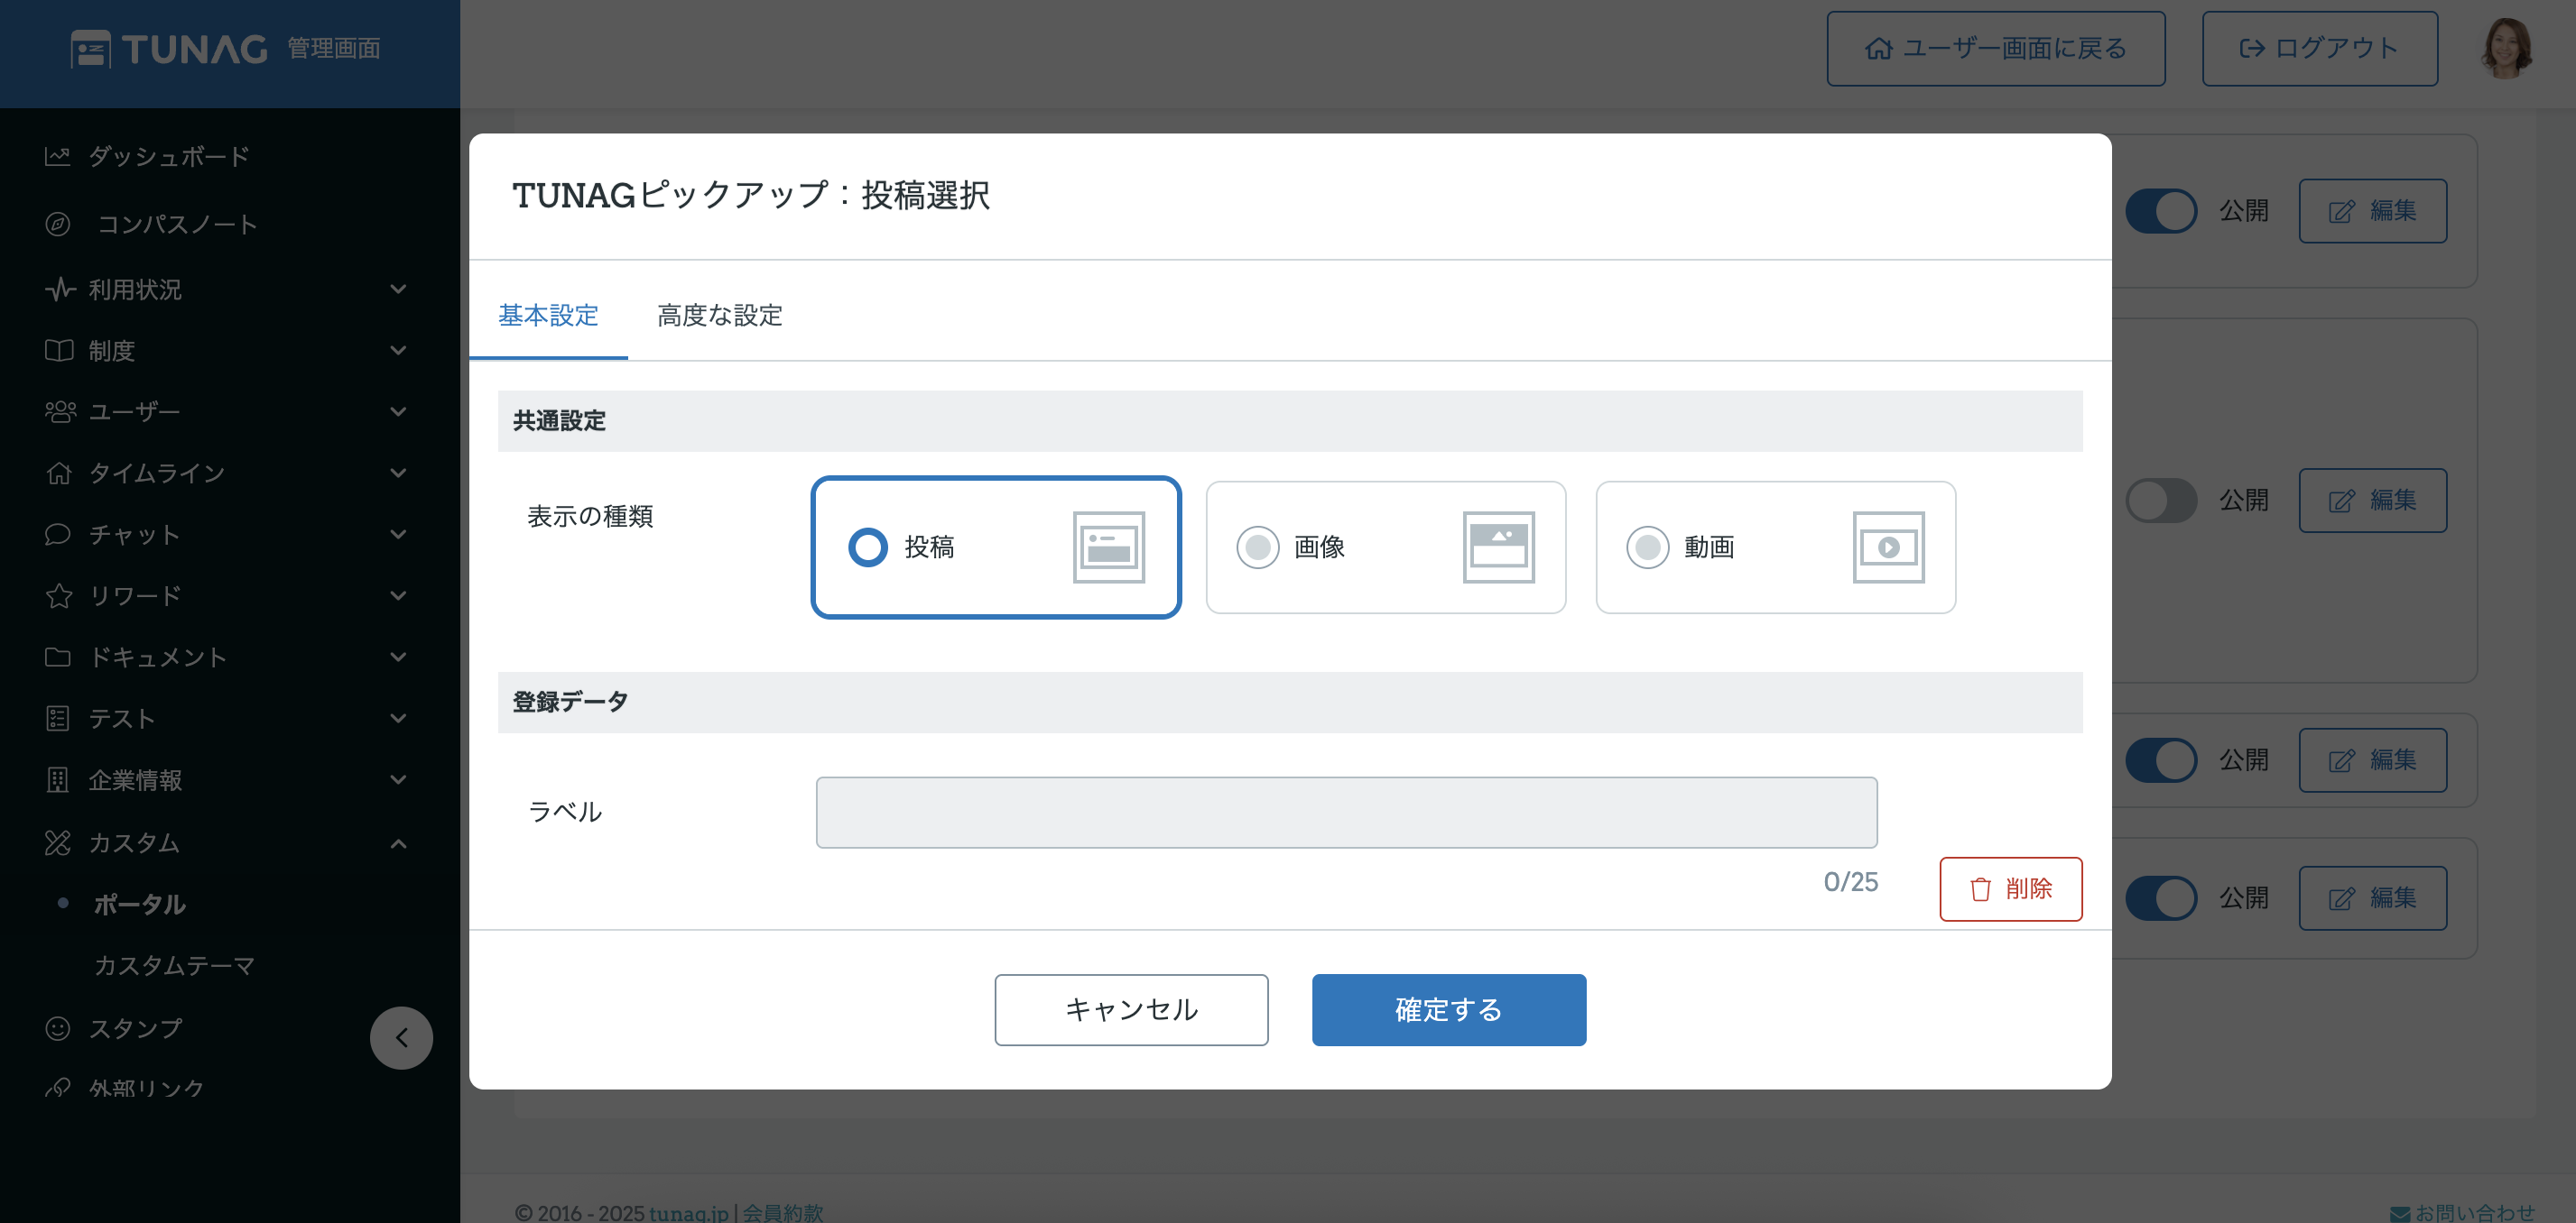Select the 画像 radio button
Viewport: 2576px width, 1223px height.
point(1258,547)
